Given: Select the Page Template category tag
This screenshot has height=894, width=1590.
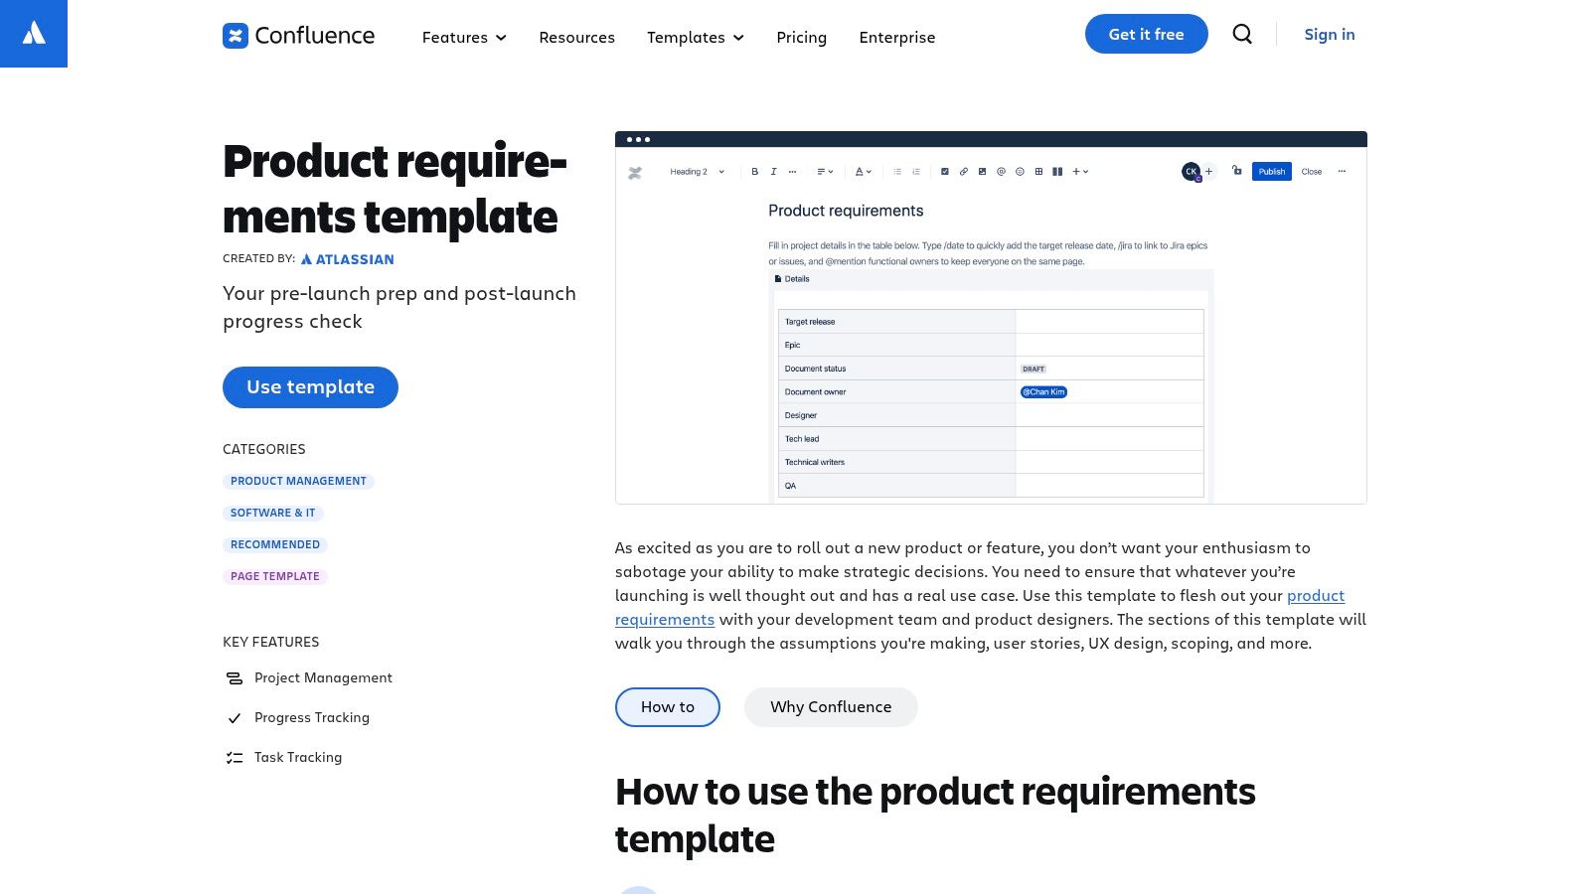Looking at the screenshot, I should point(275,576).
